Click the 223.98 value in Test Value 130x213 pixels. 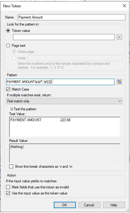65,120
